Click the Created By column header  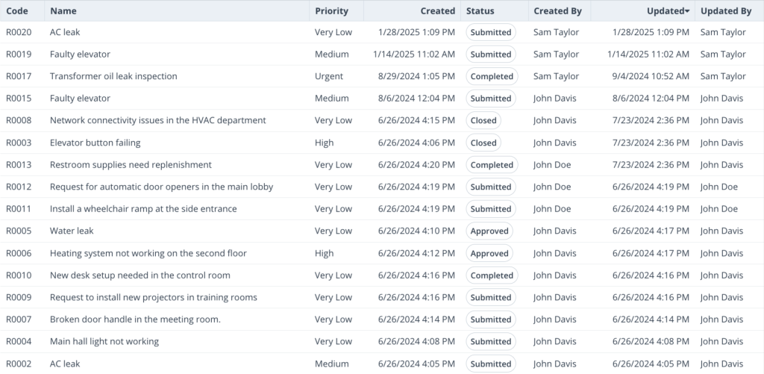[x=557, y=11]
